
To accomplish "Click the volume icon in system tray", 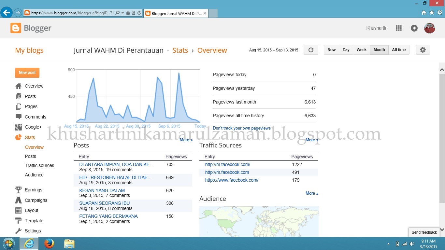I will [412, 244].
